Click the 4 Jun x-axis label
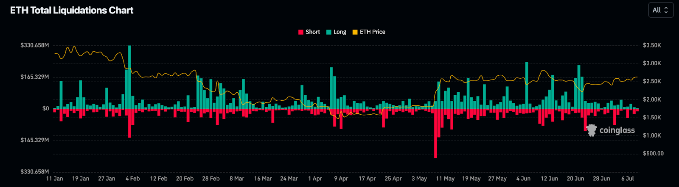This screenshot has width=679, height=187. (523, 179)
